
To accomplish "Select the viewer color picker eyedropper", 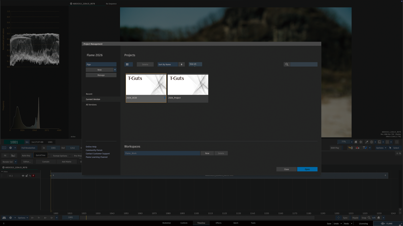I will coord(367,142).
